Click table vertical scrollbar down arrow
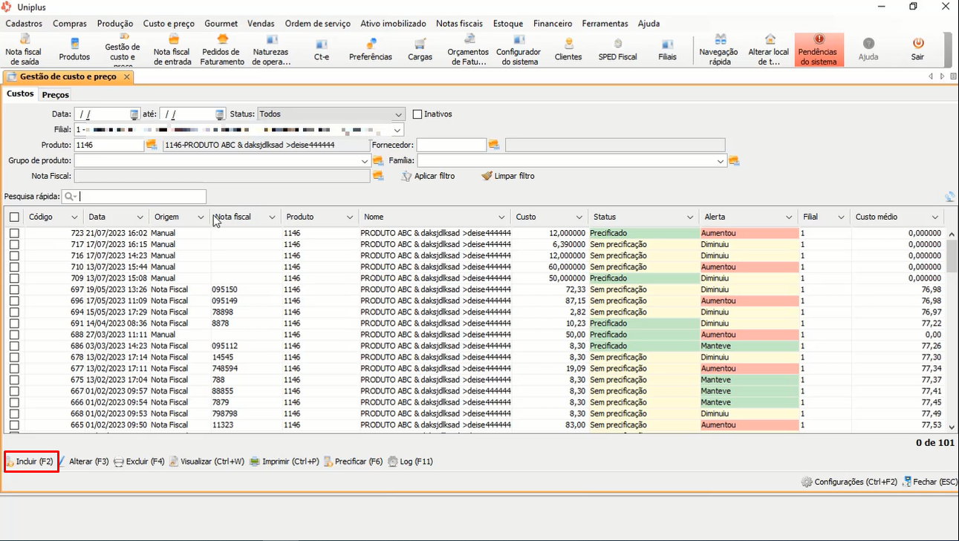The height and width of the screenshot is (541, 959). point(952,427)
